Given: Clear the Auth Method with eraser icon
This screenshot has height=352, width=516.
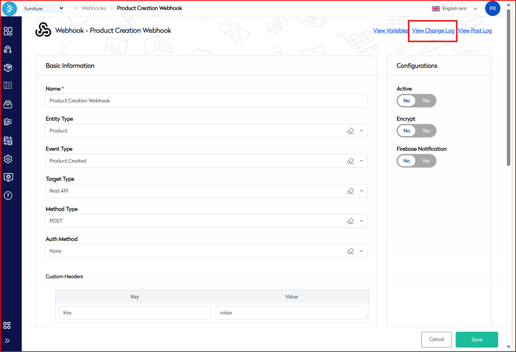Looking at the screenshot, I should (350, 251).
